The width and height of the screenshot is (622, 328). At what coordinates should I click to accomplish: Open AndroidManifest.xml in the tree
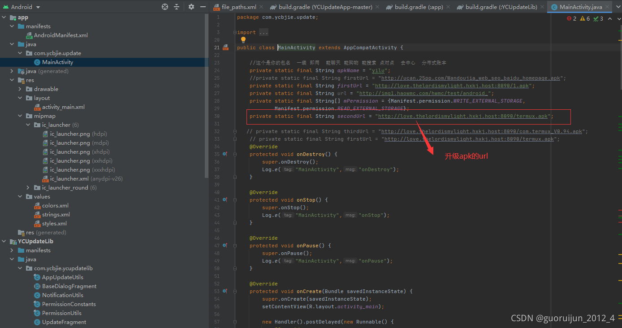coord(61,35)
